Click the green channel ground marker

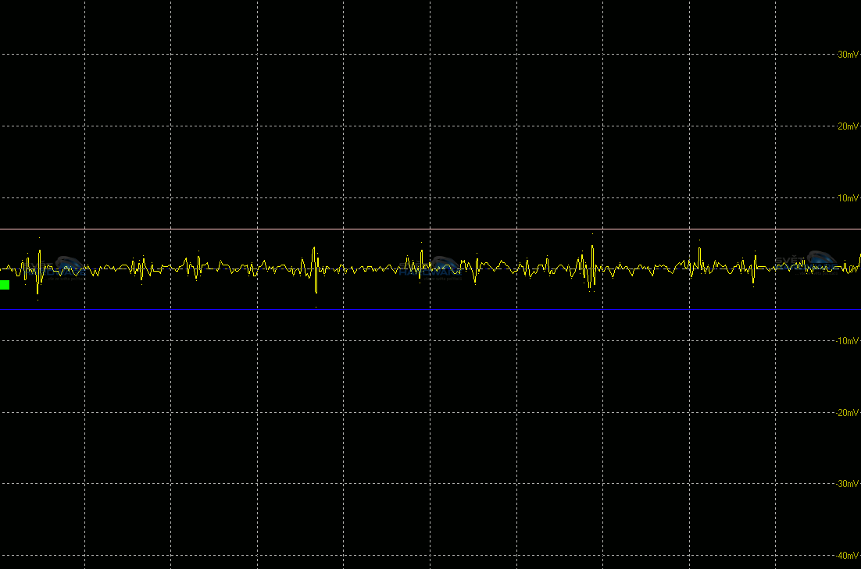coord(5,285)
